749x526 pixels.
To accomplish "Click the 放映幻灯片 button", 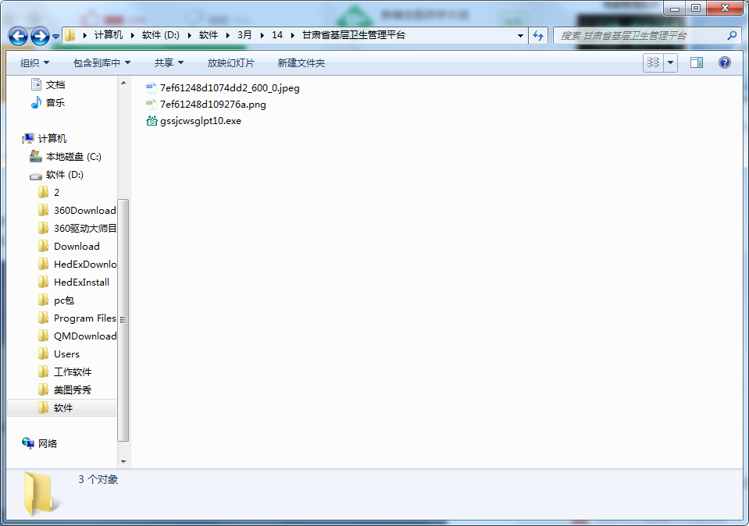I will [230, 63].
